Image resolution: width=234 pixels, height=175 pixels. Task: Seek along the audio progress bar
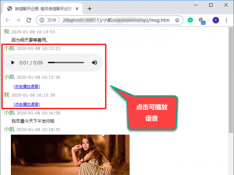click(x=66, y=62)
